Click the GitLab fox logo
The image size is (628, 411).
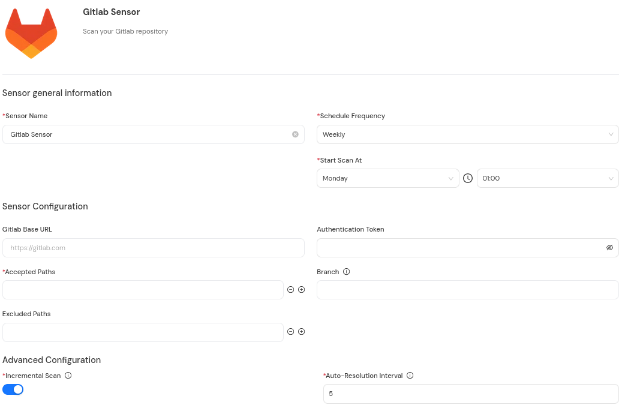pyautogui.click(x=31, y=34)
